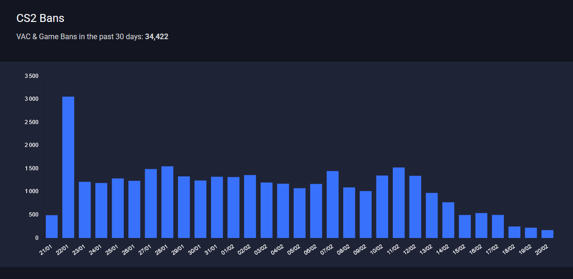This screenshot has height=279, width=573.
Task: Click the bar for 01/02
Action: point(233,207)
